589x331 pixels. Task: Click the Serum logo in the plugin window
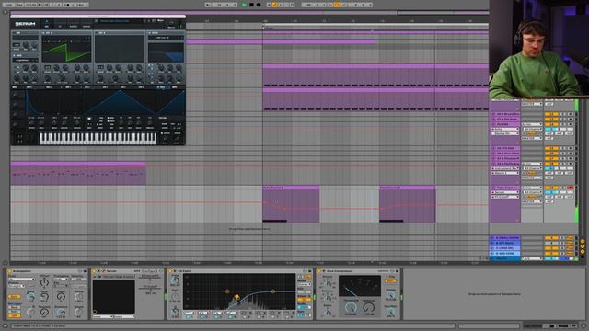coord(25,24)
